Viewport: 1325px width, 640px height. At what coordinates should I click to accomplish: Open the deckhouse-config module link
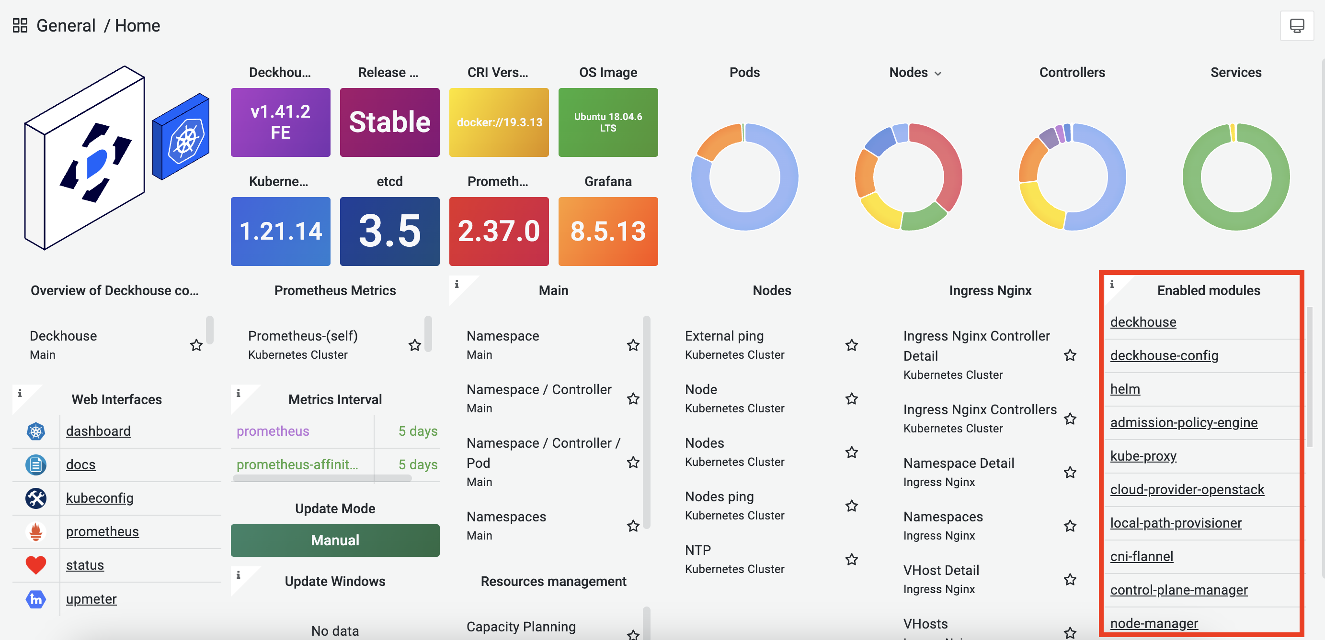(1165, 355)
